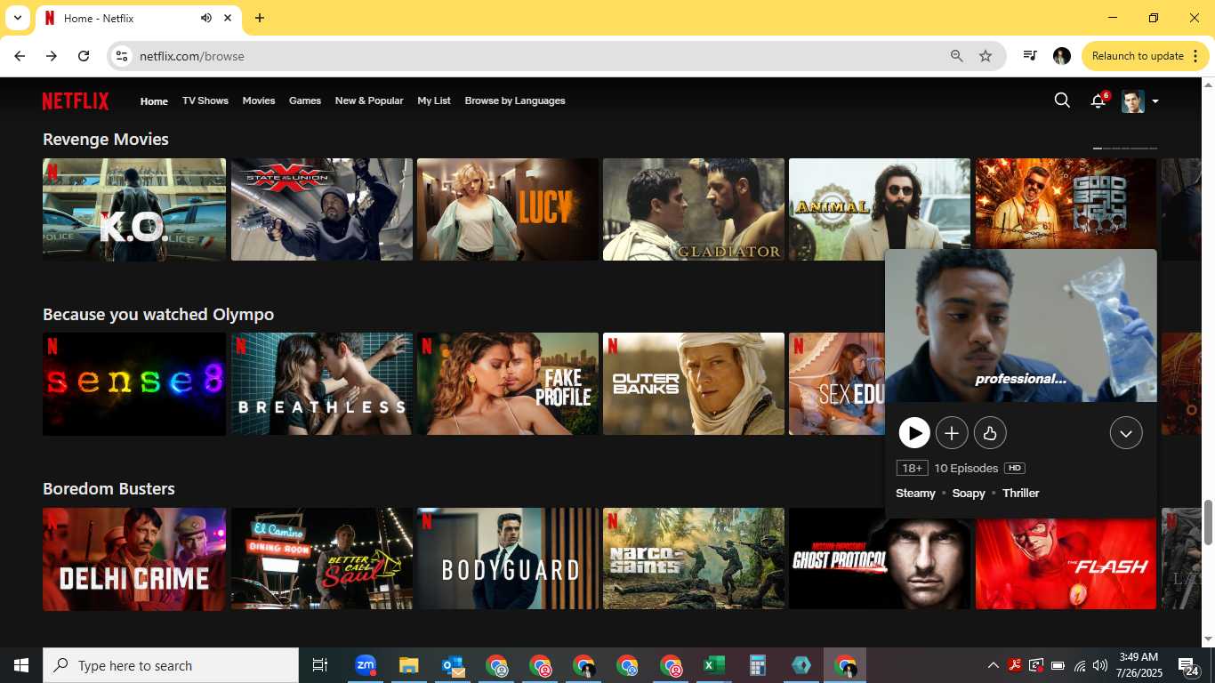Open the Windows Start menu

(21, 665)
